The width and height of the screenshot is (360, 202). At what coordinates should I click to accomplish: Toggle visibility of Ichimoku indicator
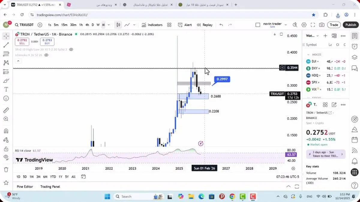click(x=46, y=55)
